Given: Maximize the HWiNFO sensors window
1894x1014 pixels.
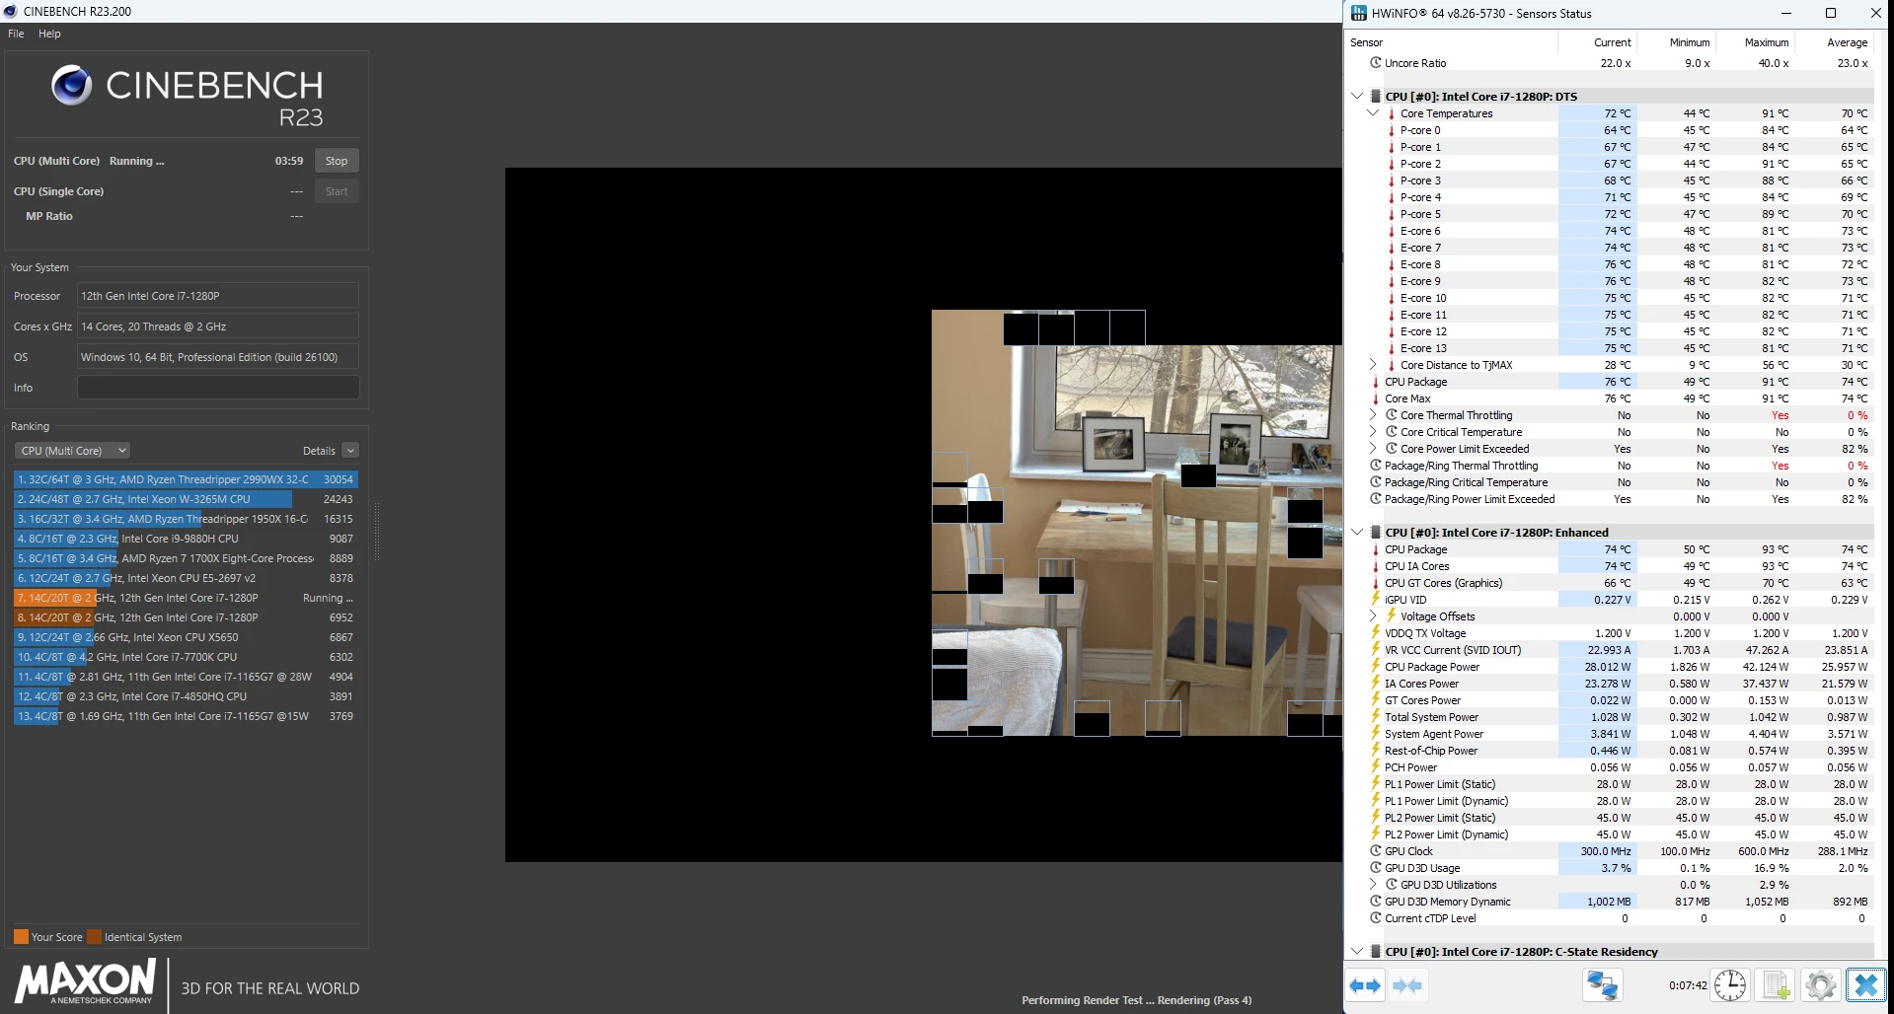Looking at the screenshot, I should click(x=1831, y=13).
